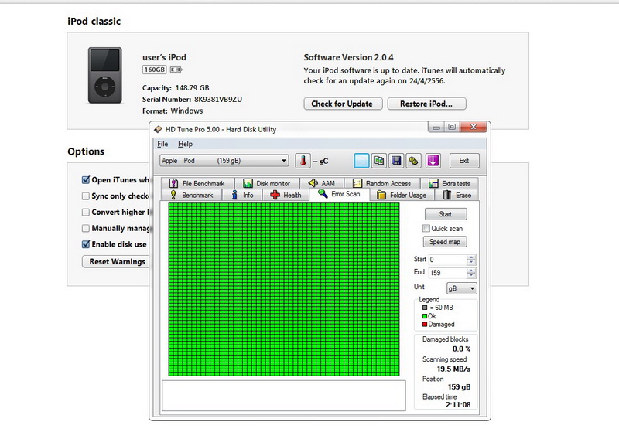Screen dimensions: 619x439
Task: Open the File menu in HD Tune
Action: click(x=162, y=144)
